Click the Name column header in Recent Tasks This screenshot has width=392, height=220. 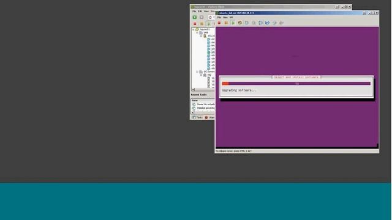(x=203, y=100)
